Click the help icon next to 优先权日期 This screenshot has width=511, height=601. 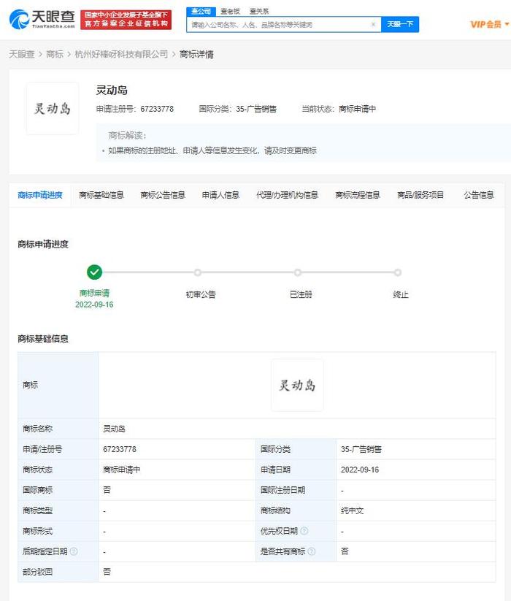[x=304, y=531]
